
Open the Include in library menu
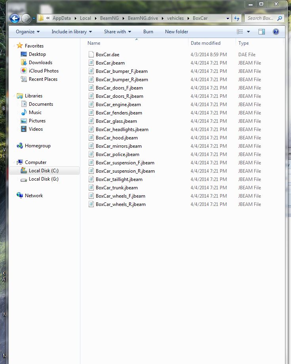[72, 32]
